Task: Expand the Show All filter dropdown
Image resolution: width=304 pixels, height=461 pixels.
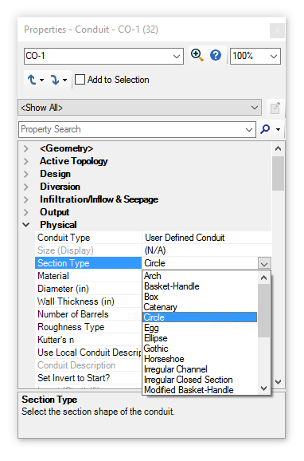Action: [x=255, y=108]
